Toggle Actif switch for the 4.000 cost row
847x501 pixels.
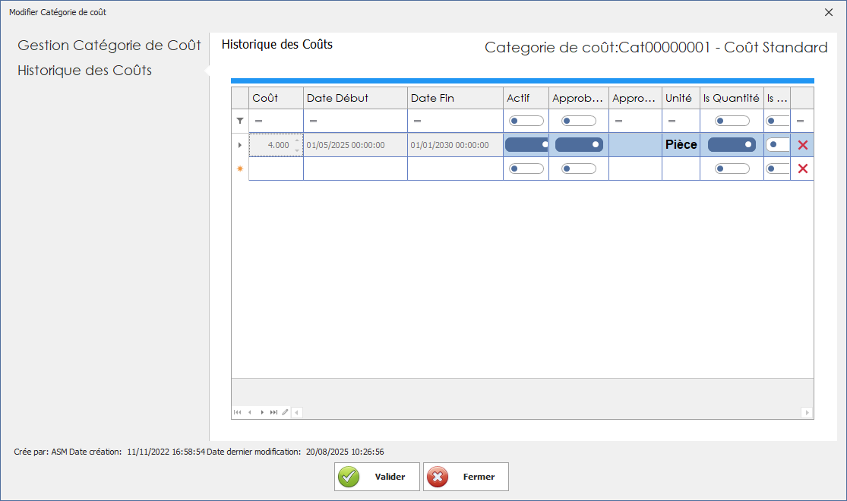click(x=526, y=144)
